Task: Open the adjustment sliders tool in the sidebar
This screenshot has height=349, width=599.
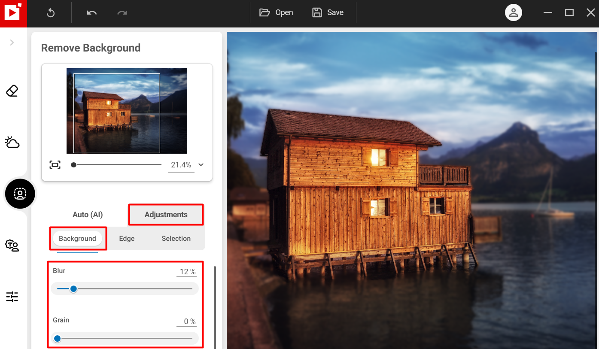Action: 12,297
